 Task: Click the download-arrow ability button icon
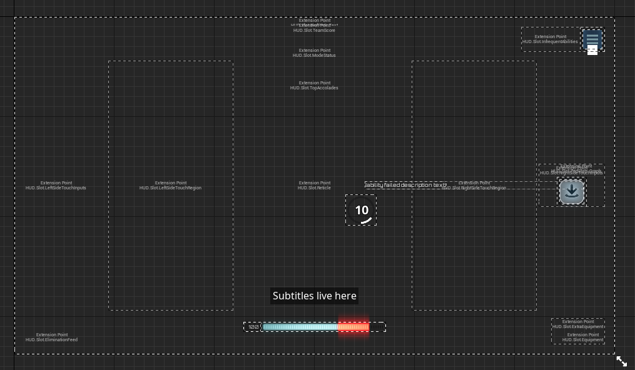571,192
